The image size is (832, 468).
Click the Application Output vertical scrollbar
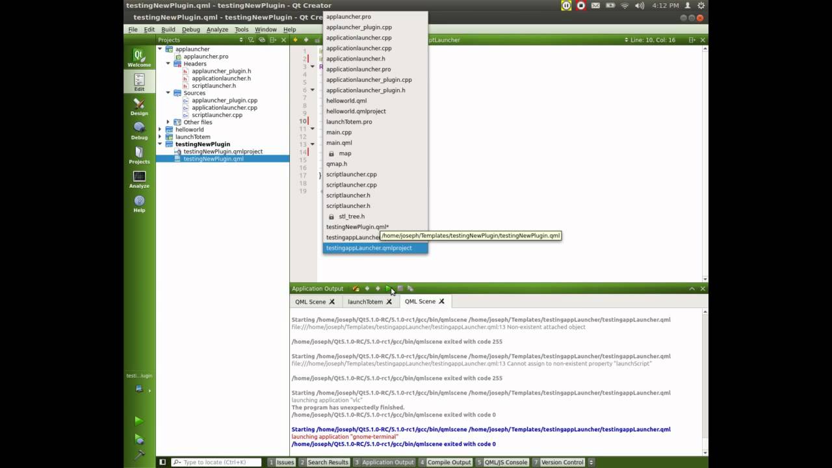[705, 381]
